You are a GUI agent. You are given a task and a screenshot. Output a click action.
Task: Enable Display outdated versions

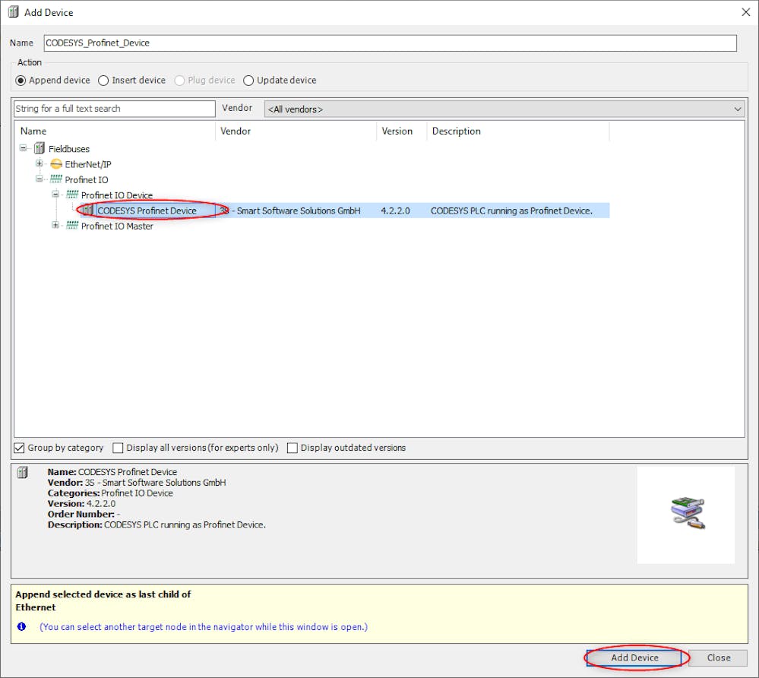pyautogui.click(x=292, y=448)
